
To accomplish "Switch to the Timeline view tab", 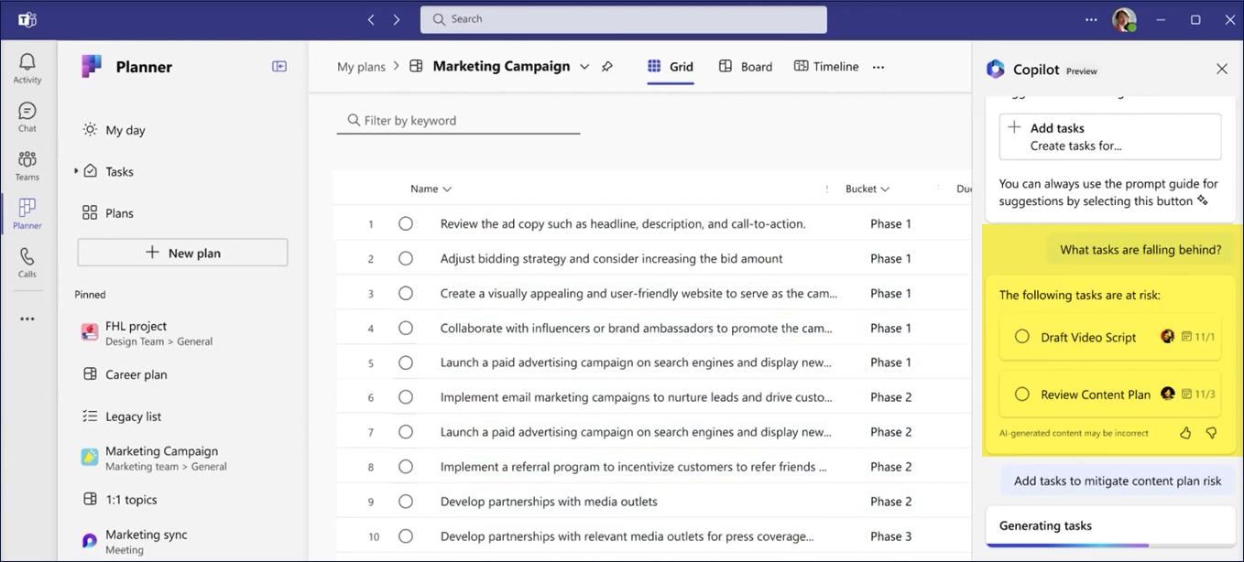I will tap(826, 67).
